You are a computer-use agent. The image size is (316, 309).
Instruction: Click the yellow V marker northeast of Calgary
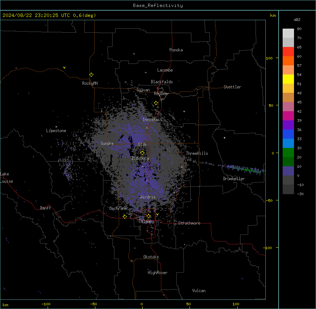[157, 214]
